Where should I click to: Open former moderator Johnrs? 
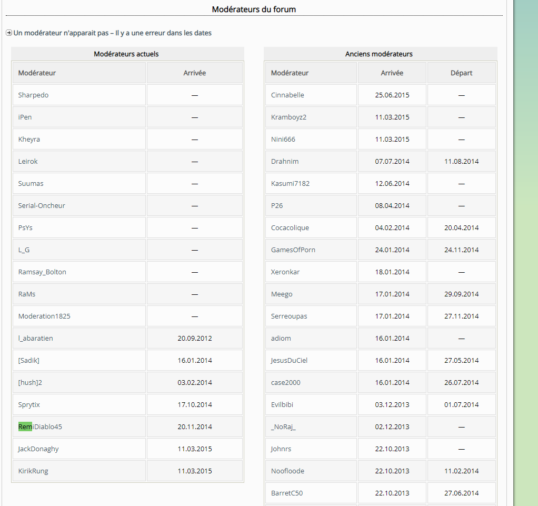(281, 449)
